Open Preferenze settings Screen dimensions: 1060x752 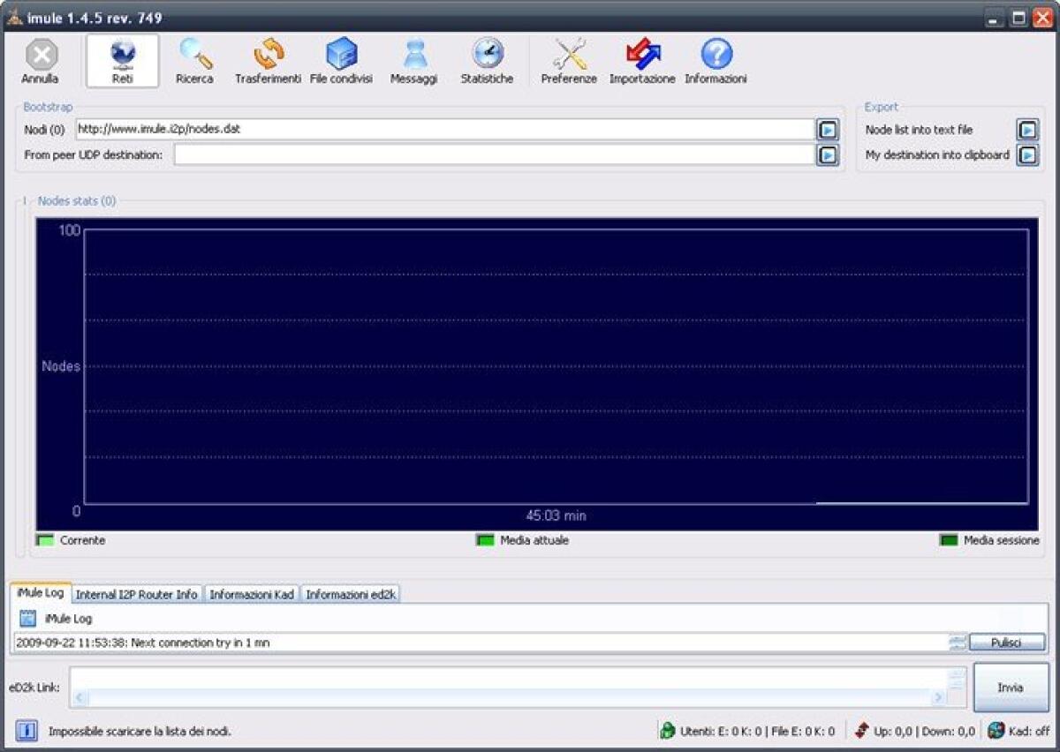pyautogui.click(x=569, y=60)
